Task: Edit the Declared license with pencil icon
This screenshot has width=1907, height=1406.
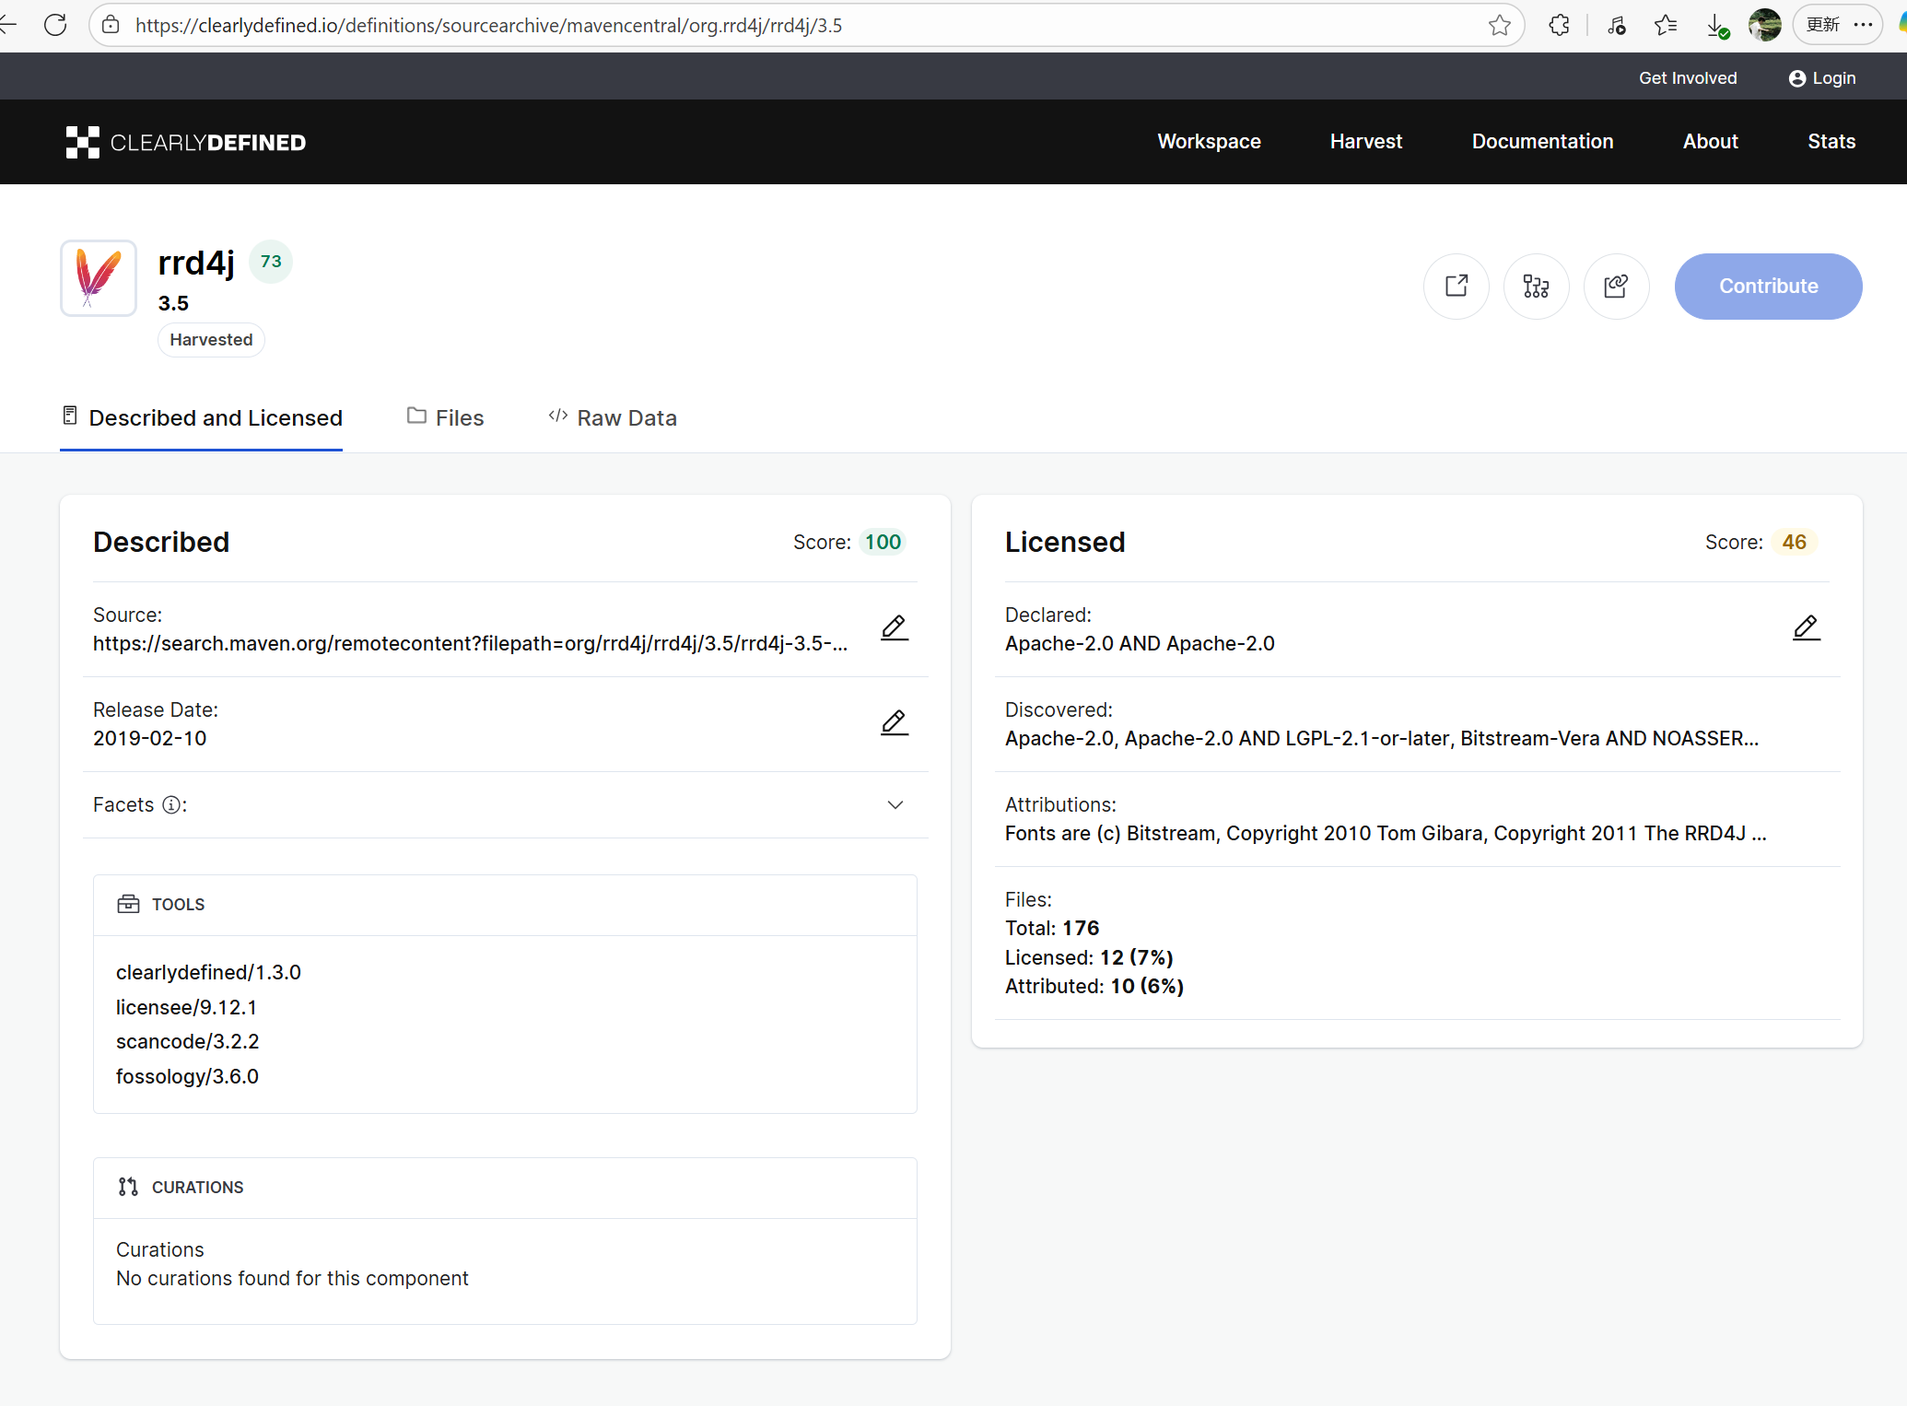Action: (x=1806, y=628)
